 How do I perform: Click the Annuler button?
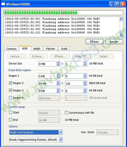coord(114,42)
